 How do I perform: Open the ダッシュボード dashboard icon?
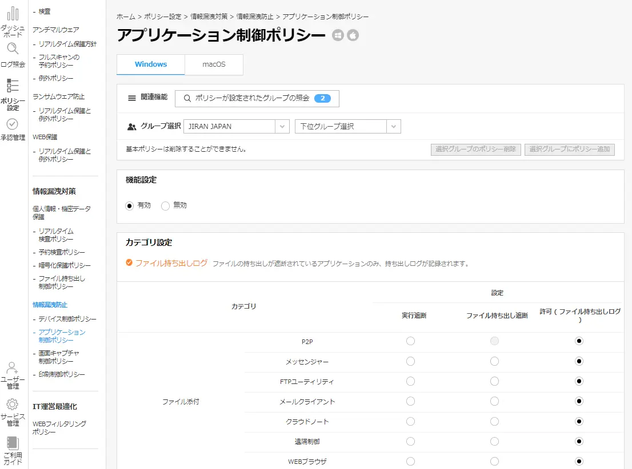coord(13,14)
